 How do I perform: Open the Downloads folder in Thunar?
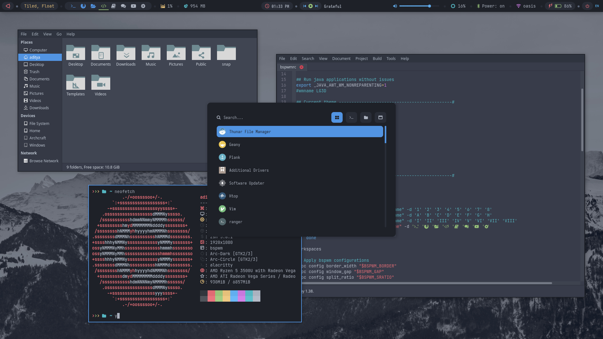pos(126,56)
